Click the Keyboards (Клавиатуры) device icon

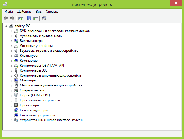click(16, 56)
